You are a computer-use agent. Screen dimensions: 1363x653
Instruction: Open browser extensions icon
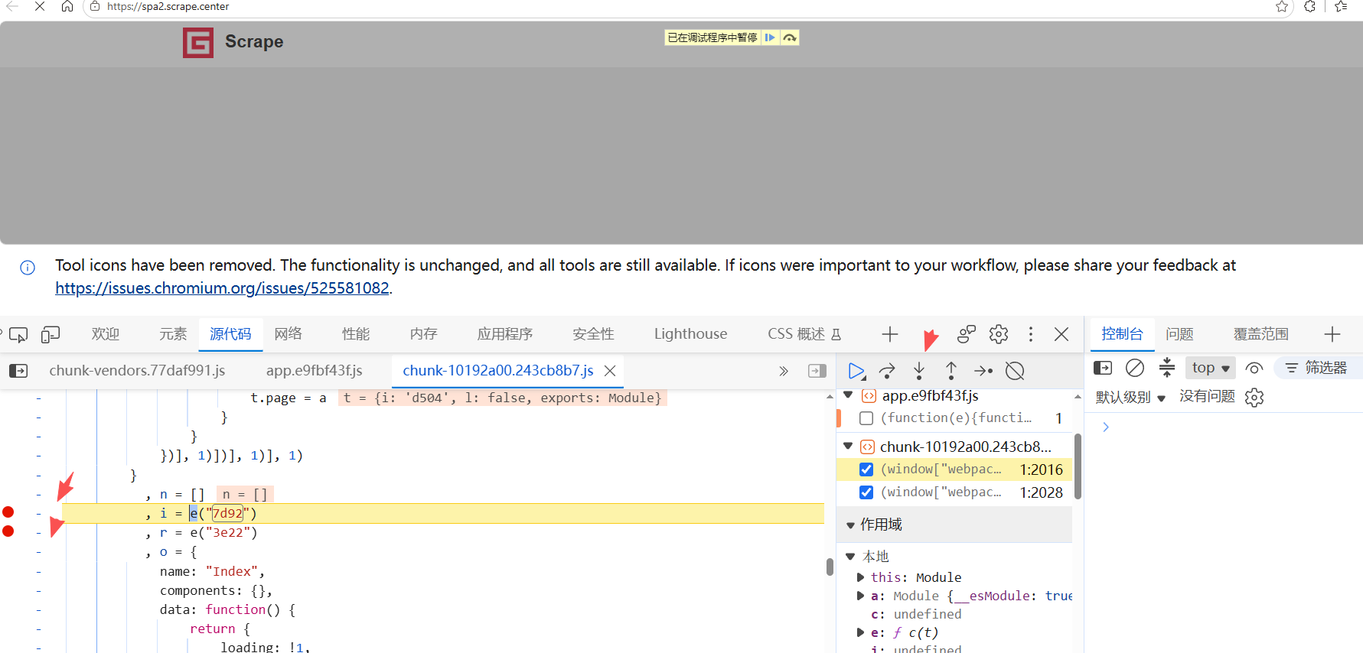(1309, 6)
